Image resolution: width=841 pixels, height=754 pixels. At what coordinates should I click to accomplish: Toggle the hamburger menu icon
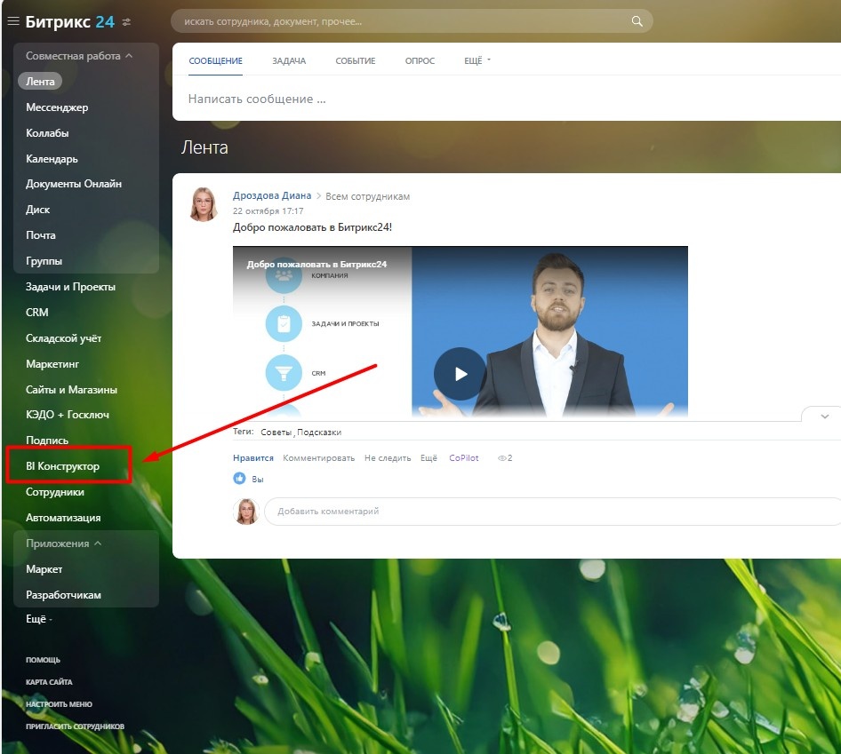tap(13, 21)
